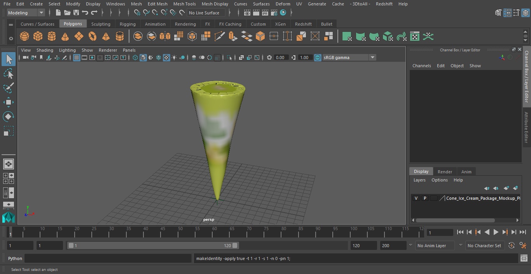
Task: Toggle the layer playback P box
Action: coord(425,198)
